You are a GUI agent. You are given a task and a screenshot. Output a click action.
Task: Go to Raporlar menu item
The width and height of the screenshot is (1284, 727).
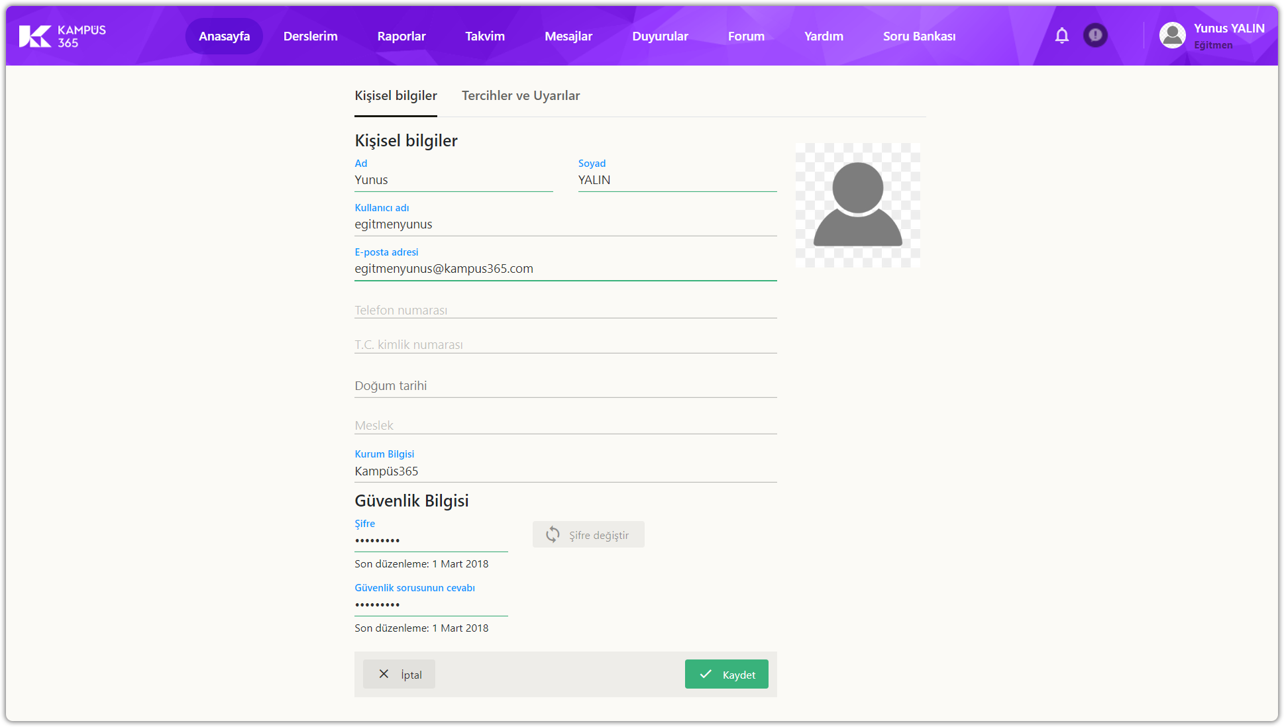(x=401, y=36)
